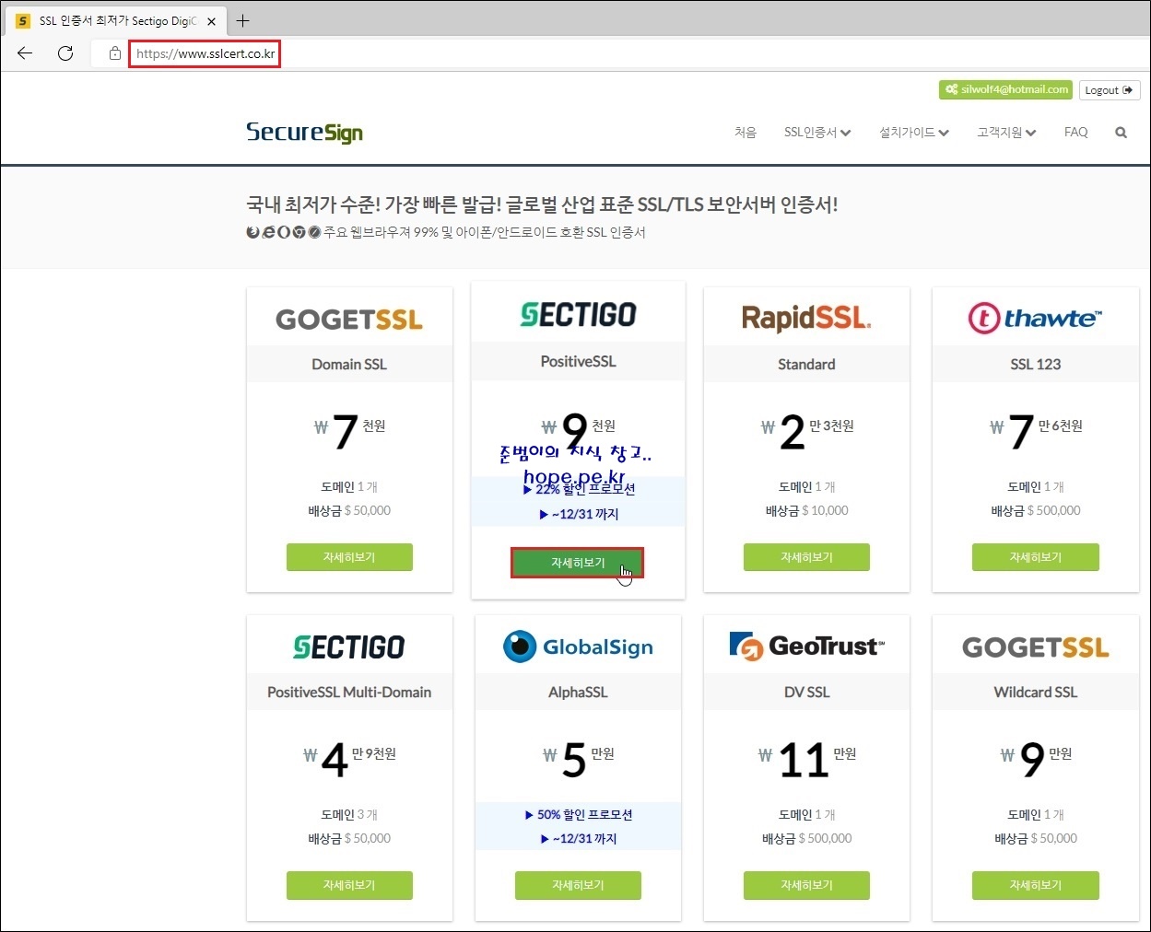Click the thawte logo
This screenshot has width=1151, height=932.
coord(1035,319)
